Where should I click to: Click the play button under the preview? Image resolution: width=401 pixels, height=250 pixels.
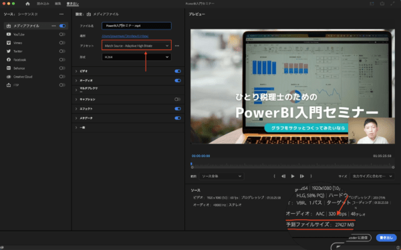(293, 176)
